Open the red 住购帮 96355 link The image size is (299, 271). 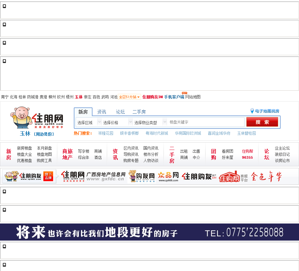(x=247, y=154)
